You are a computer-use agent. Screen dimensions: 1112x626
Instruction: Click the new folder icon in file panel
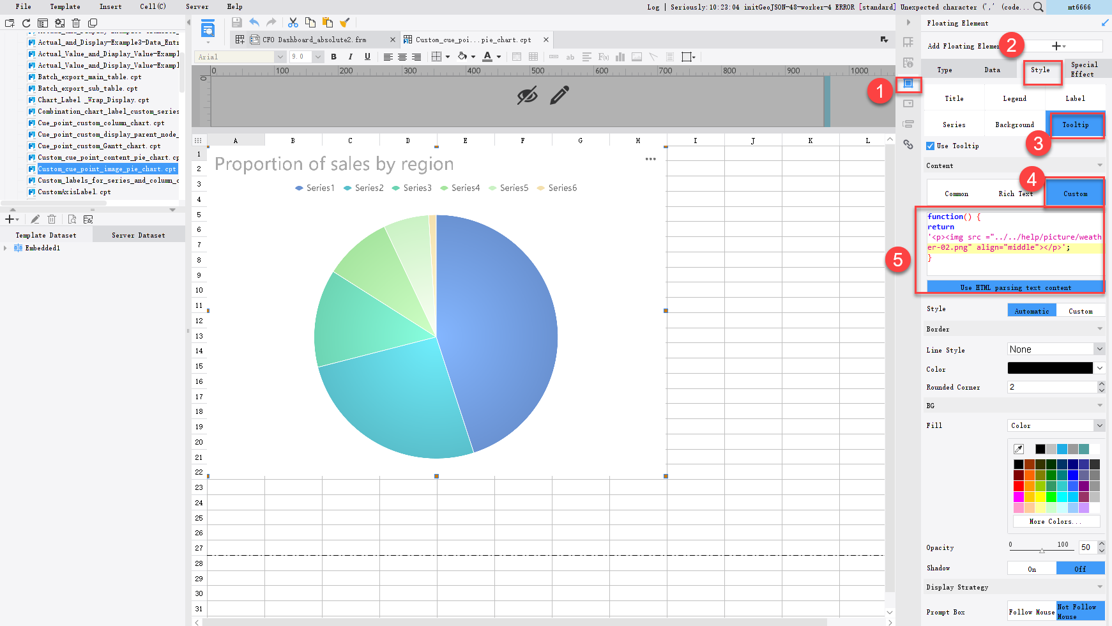click(10, 23)
